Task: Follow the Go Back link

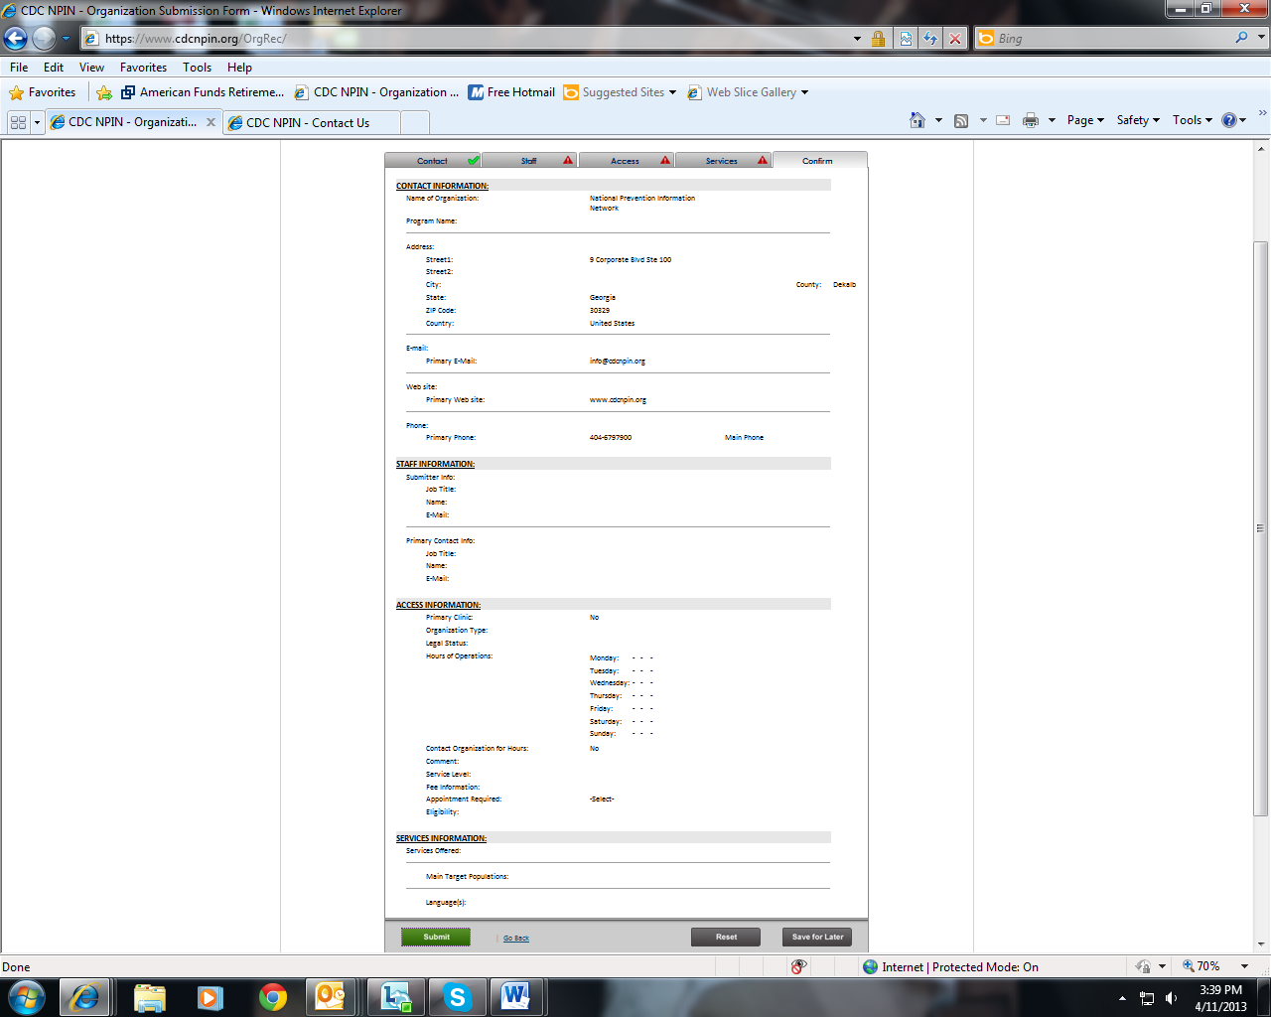Action: (x=516, y=938)
